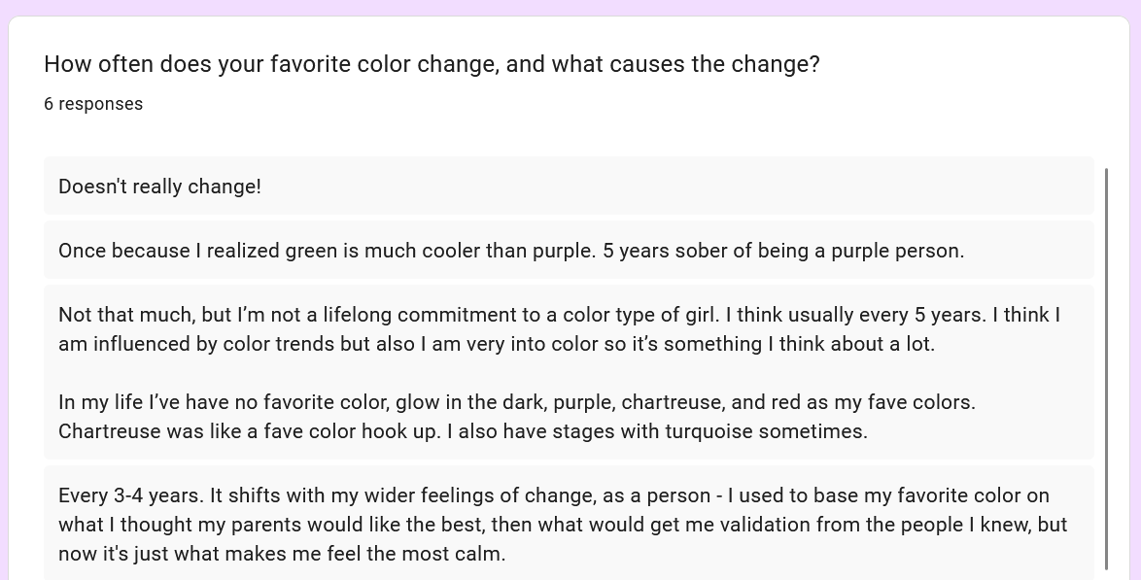The width and height of the screenshot is (1141, 580).
Task: Click the response about green being cooler than purple
Action: (510, 251)
